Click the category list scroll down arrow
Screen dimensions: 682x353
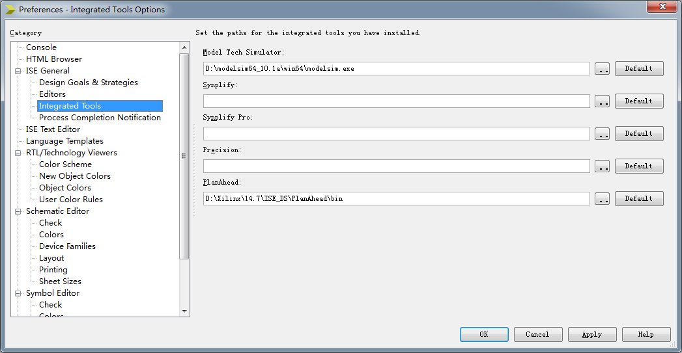(x=184, y=311)
